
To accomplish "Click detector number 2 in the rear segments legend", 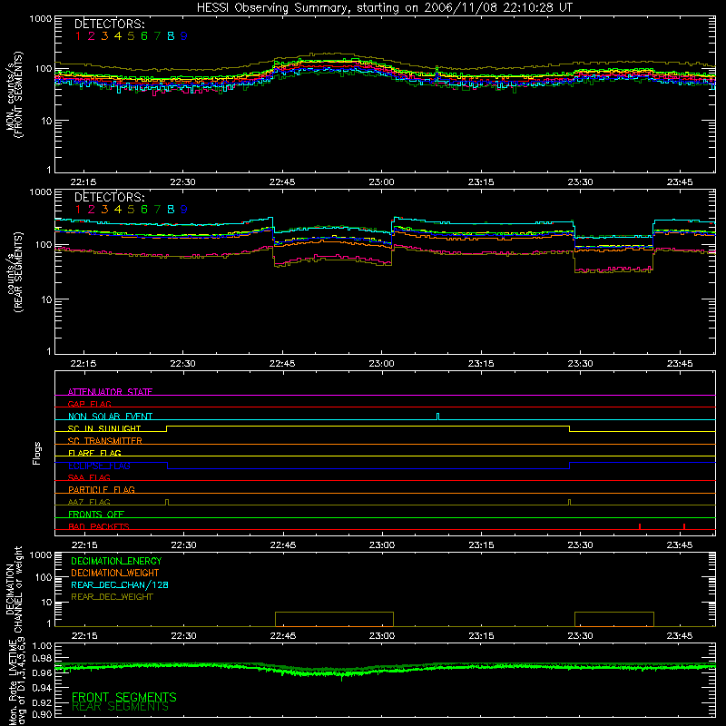I will [x=92, y=210].
